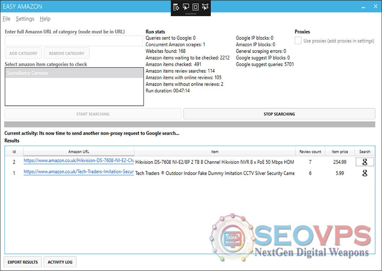Close the Easy Amazon window
The image size is (382, 271).
click(376, 6)
